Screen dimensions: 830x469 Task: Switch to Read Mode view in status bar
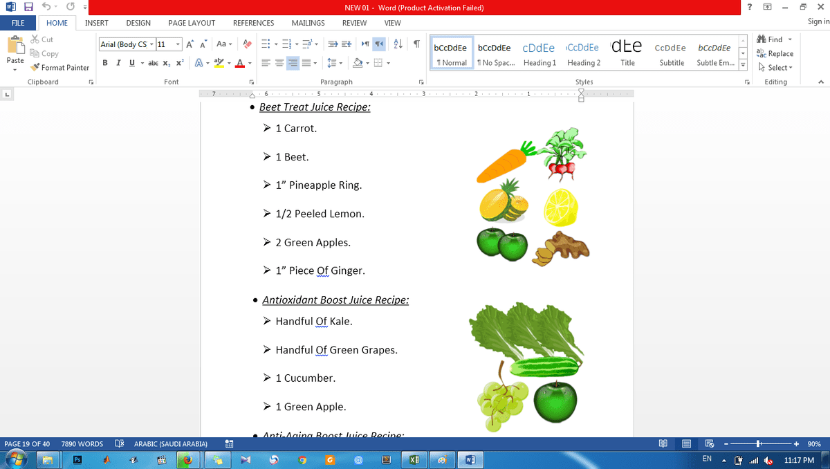pos(663,443)
